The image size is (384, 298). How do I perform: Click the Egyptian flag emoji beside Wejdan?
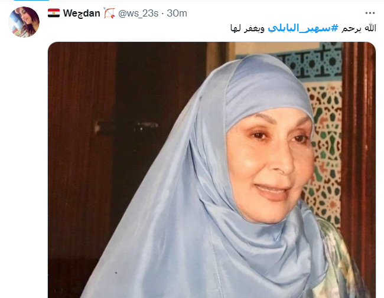(x=54, y=13)
